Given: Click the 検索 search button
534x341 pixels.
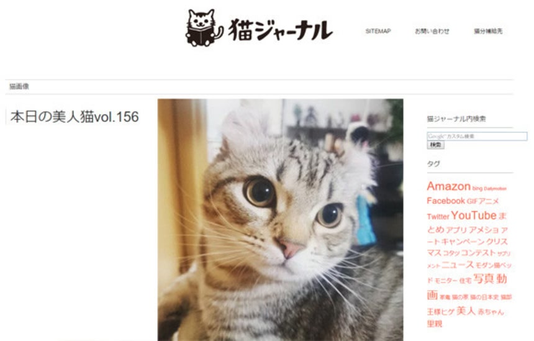Looking at the screenshot, I should (x=435, y=145).
